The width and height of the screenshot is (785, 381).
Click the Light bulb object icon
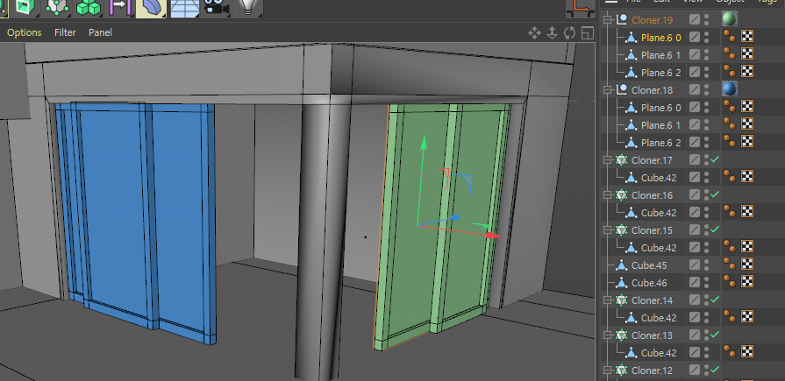[x=246, y=7]
